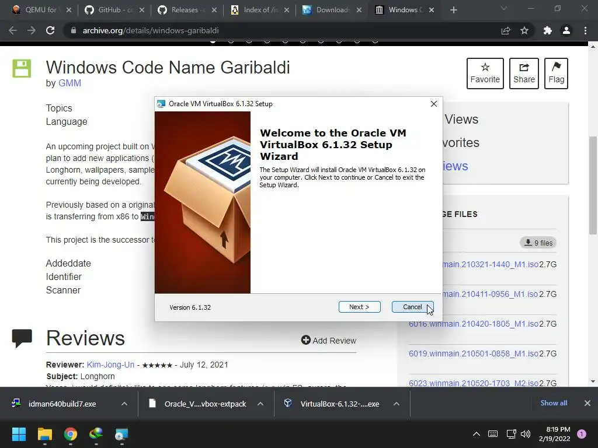Open Internet Download Manager taskbar icon
This screenshot has width=598, height=448.
pos(96,434)
